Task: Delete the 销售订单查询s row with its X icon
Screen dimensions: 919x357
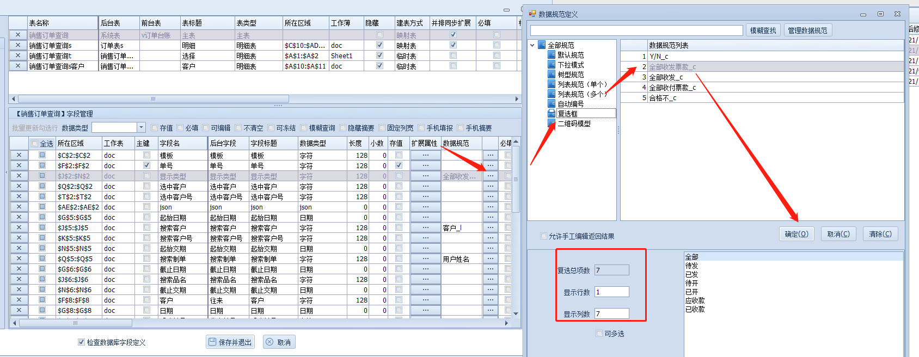Action: coord(18,45)
